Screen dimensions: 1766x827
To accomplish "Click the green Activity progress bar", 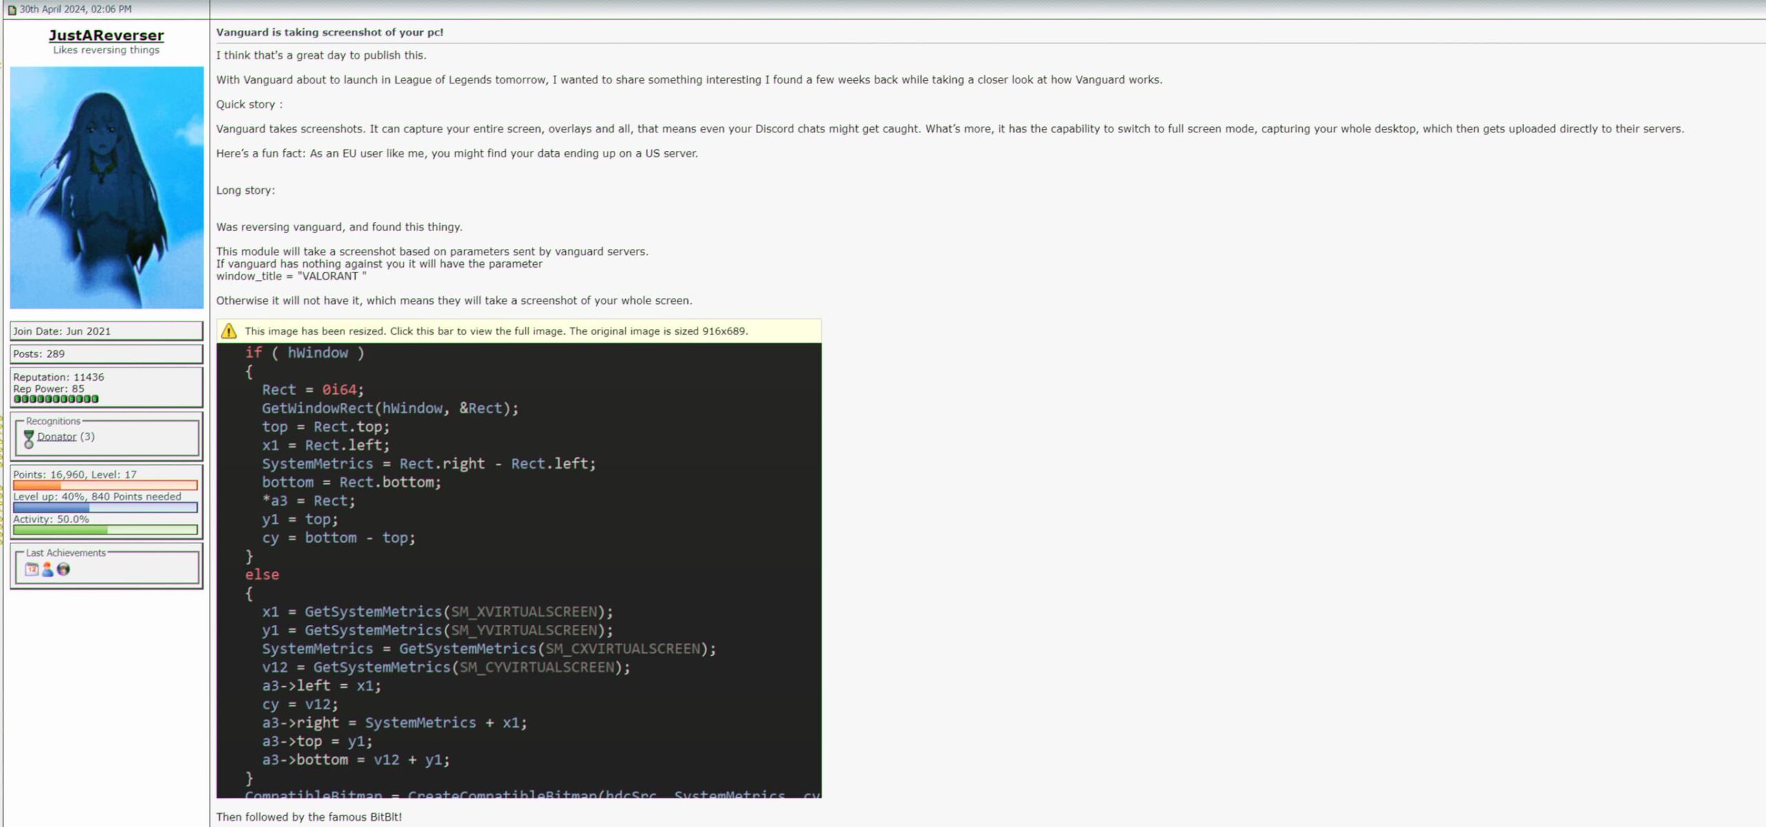I will 106,530.
